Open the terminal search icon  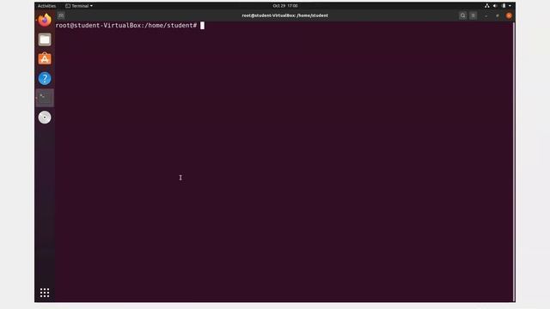[x=462, y=15]
